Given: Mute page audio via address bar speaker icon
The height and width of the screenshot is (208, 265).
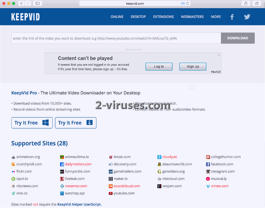Looking at the screenshot, I should [x=183, y=4].
